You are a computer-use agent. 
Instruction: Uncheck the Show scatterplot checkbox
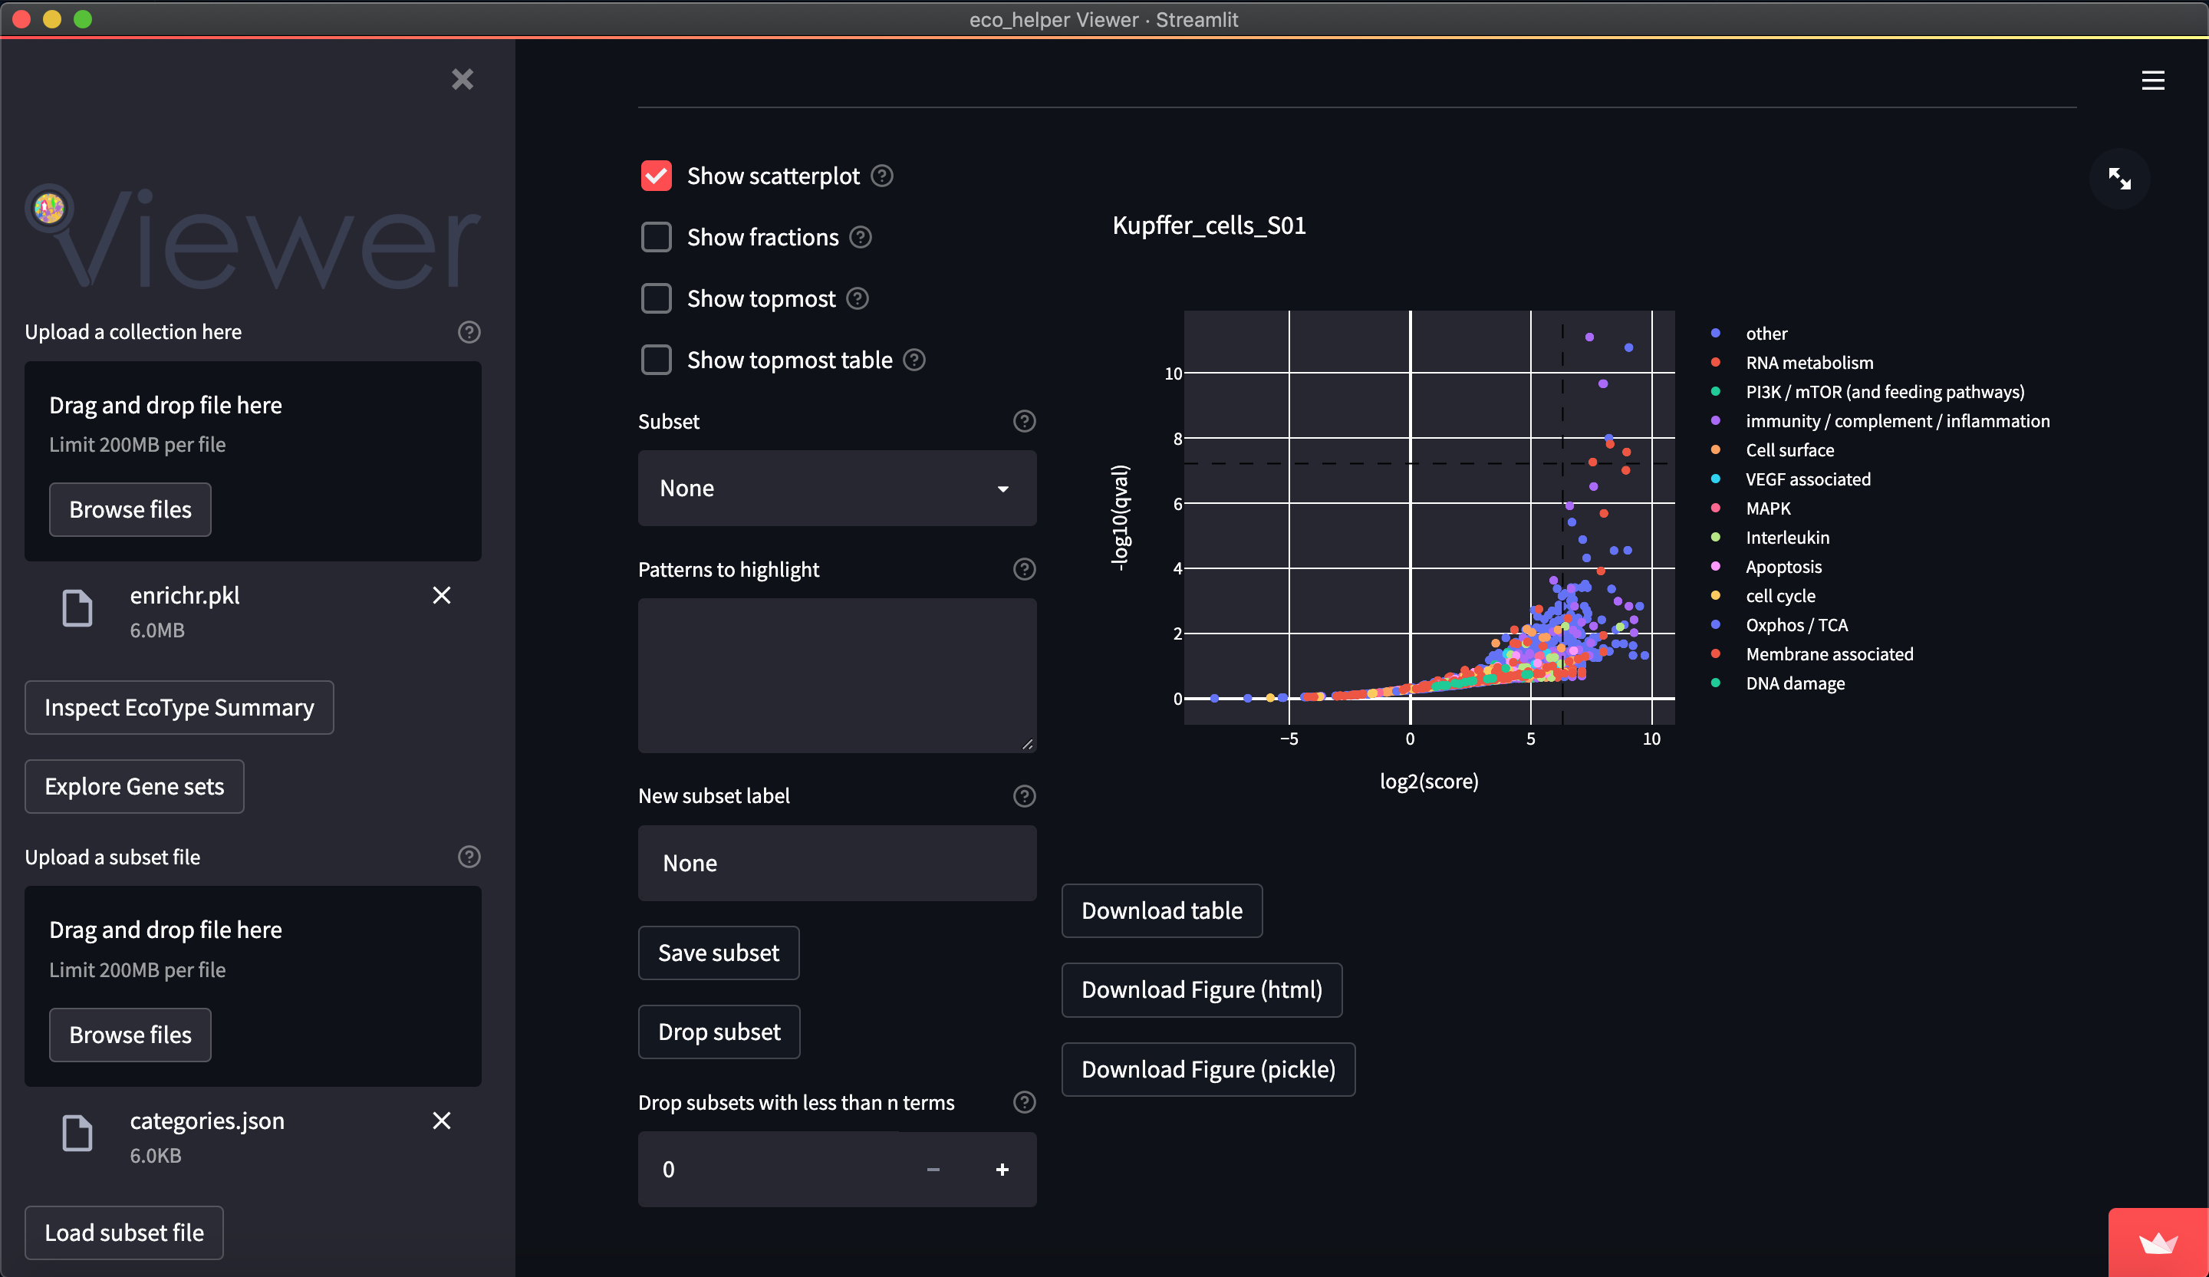coord(657,176)
